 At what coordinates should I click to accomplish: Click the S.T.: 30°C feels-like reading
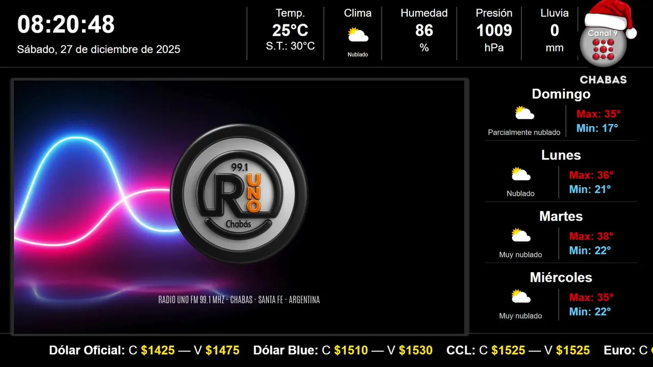coord(290,46)
